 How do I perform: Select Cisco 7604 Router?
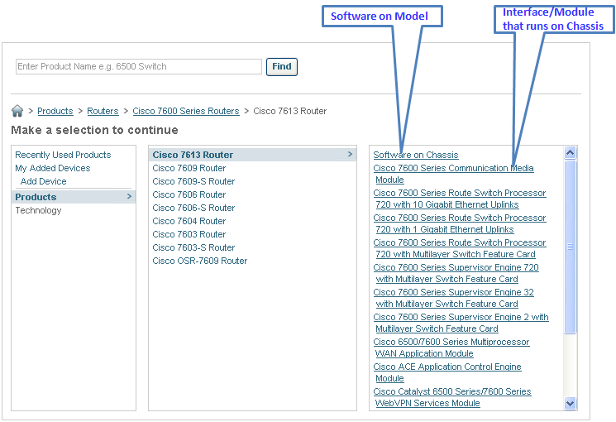pyautogui.click(x=189, y=221)
